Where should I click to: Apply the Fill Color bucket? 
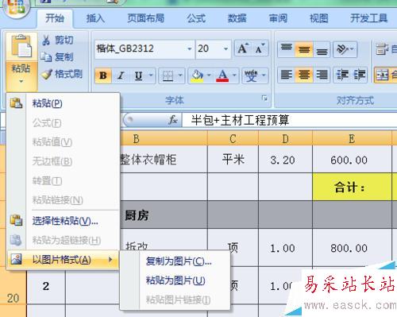pyautogui.click(x=197, y=75)
